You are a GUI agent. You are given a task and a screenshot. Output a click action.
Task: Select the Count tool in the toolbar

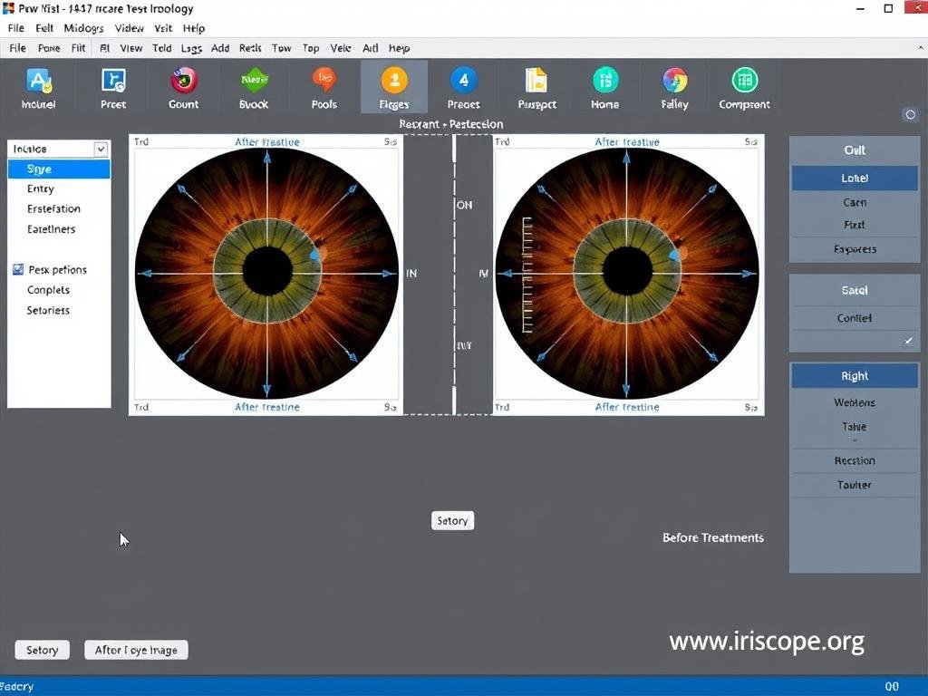[183, 86]
